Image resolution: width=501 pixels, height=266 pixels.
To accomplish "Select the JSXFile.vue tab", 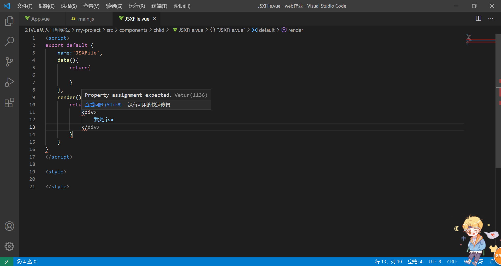I will [x=137, y=19].
